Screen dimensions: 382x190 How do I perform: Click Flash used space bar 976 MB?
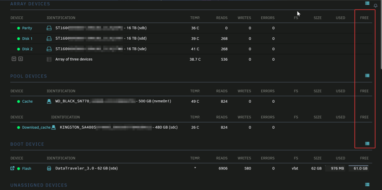pyautogui.click(x=335, y=168)
